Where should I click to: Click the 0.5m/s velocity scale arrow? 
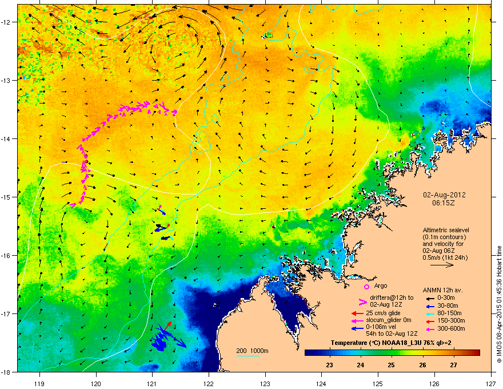coord(442,265)
